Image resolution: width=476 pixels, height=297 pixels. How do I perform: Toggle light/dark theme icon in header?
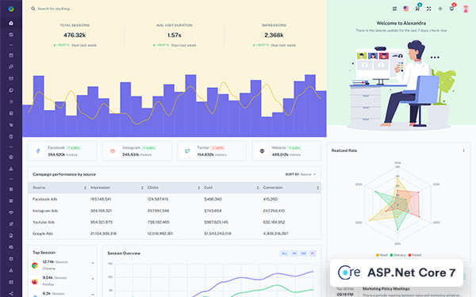coord(440,9)
